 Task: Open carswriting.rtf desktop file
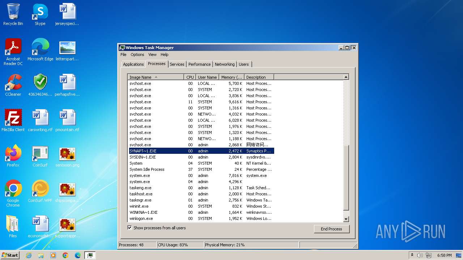(x=40, y=121)
